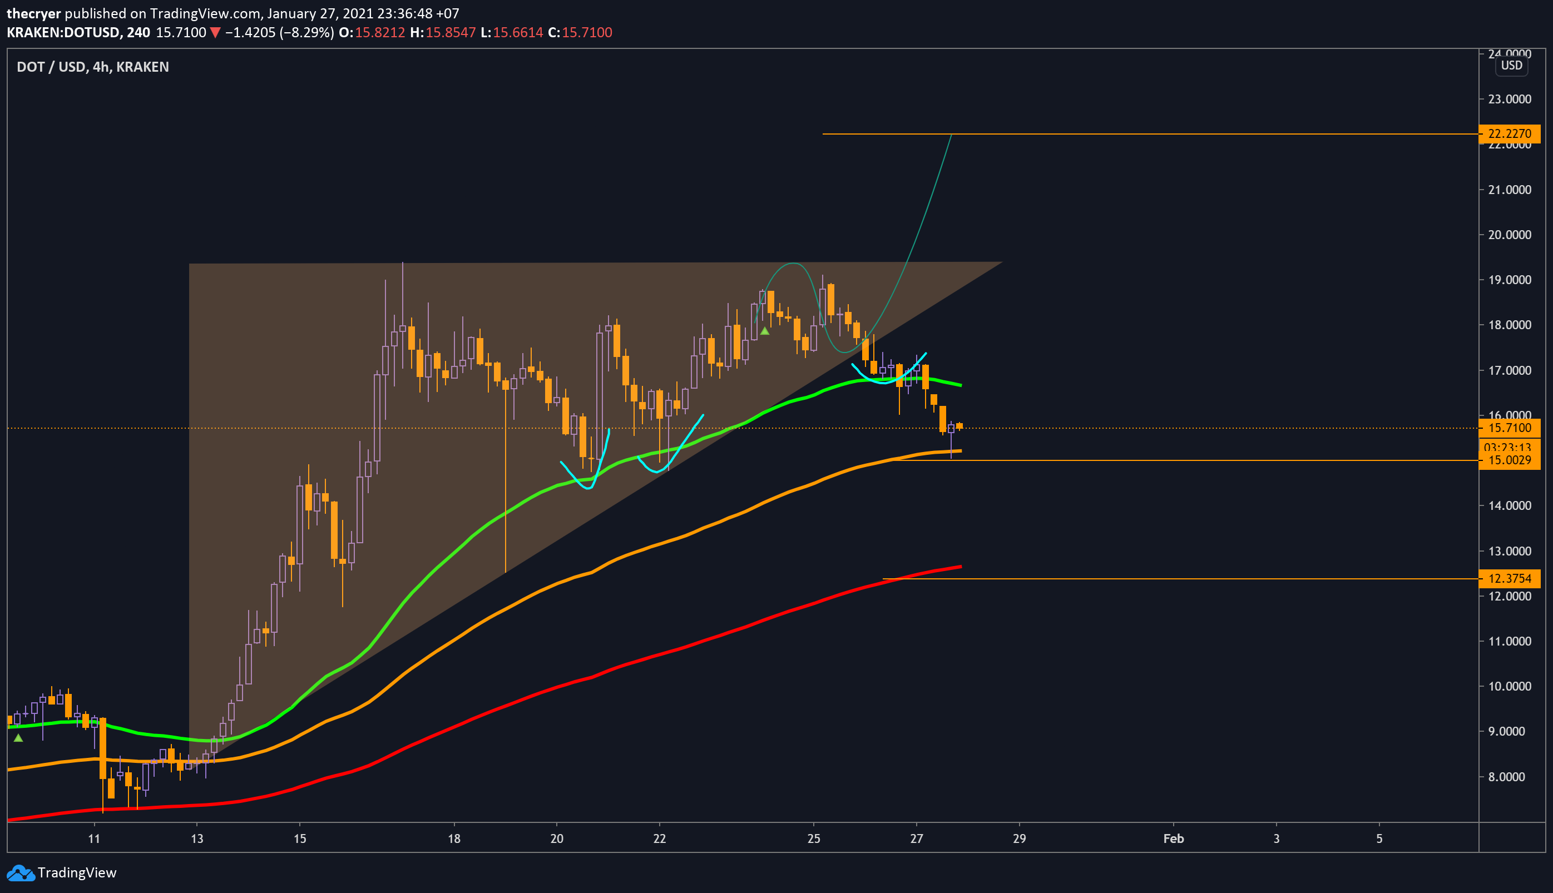The image size is (1553, 893).
Task: Click the 'Feb' label on the time axis
Action: pos(1173,839)
